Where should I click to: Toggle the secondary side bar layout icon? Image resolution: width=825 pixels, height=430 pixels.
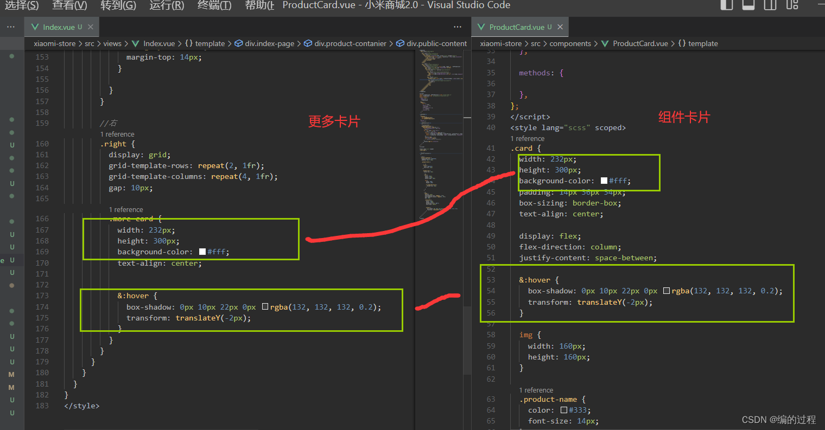(x=770, y=5)
